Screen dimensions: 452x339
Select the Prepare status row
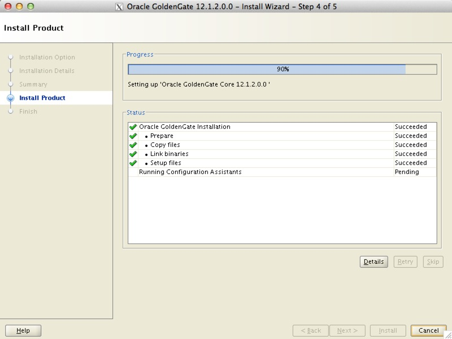(x=282, y=136)
